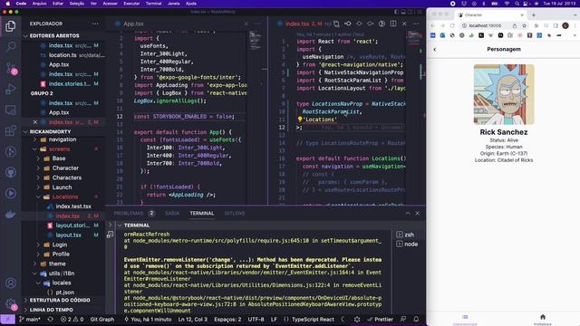Open Git Graph from the status bar
The image size is (580, 326).
coord(102,319)
